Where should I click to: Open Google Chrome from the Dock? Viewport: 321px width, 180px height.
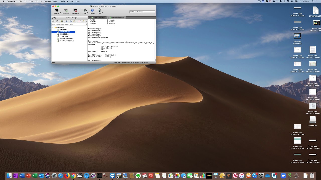[x=73, y=176]
